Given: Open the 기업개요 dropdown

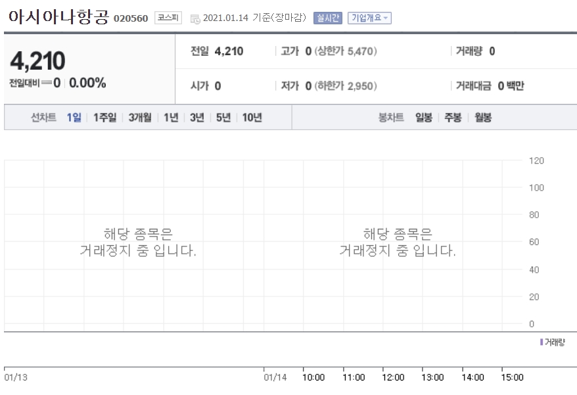Looking at the screenshot, I should (x=369, y=18).
